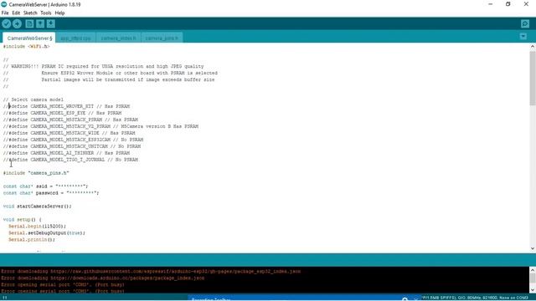Screen dimensions: 536x301
Task: Click the 'void setup() {' line
Action: coord(23,220)
